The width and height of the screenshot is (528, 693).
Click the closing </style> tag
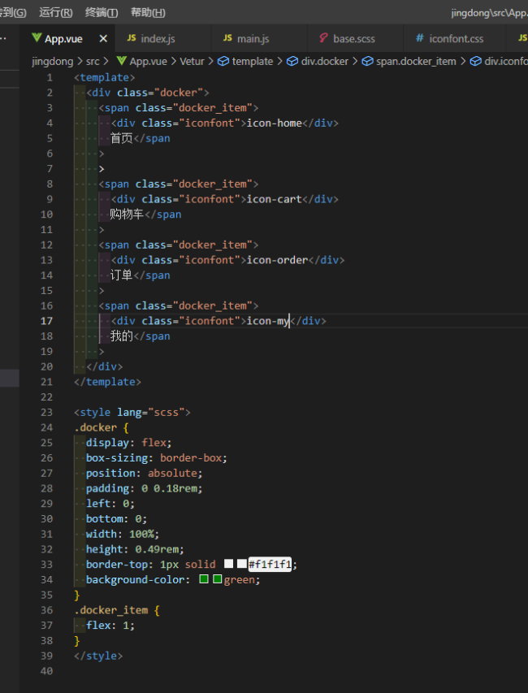click(x=98, y=656)
